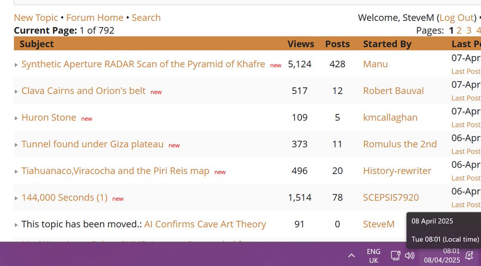Open Last Post link in Romulus the 2nd's row
481x266 pixels.
[x=466, y=152]
